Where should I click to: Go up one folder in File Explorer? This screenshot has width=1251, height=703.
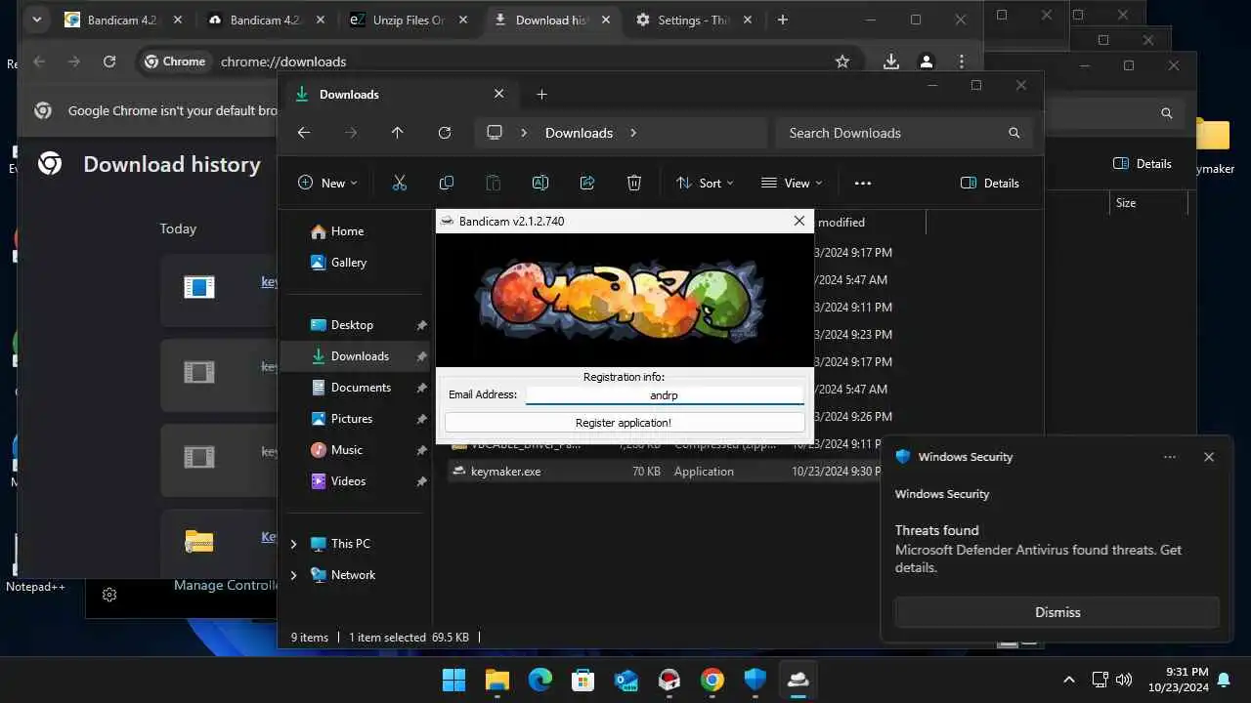[x=397, y=133]
